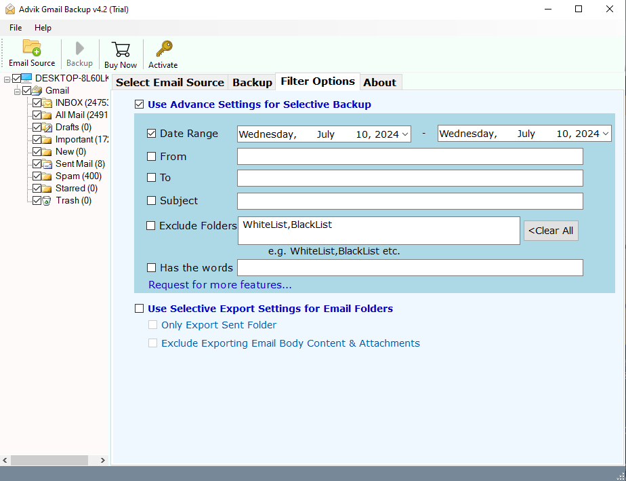Select the Important folder in tree
626x481 pixels.
[82, 140]
